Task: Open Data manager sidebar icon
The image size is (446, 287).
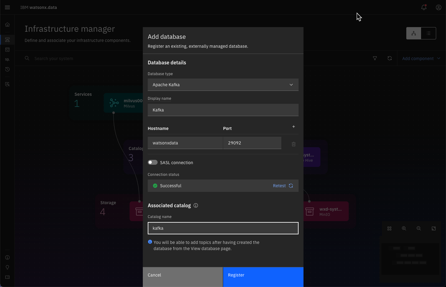Action: 7,50
